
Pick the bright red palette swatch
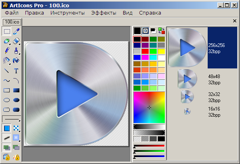click(145, 51)
